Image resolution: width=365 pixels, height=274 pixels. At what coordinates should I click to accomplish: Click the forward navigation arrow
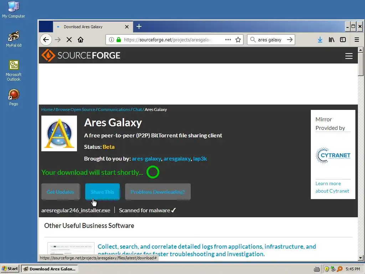click(x=57, y=40)
